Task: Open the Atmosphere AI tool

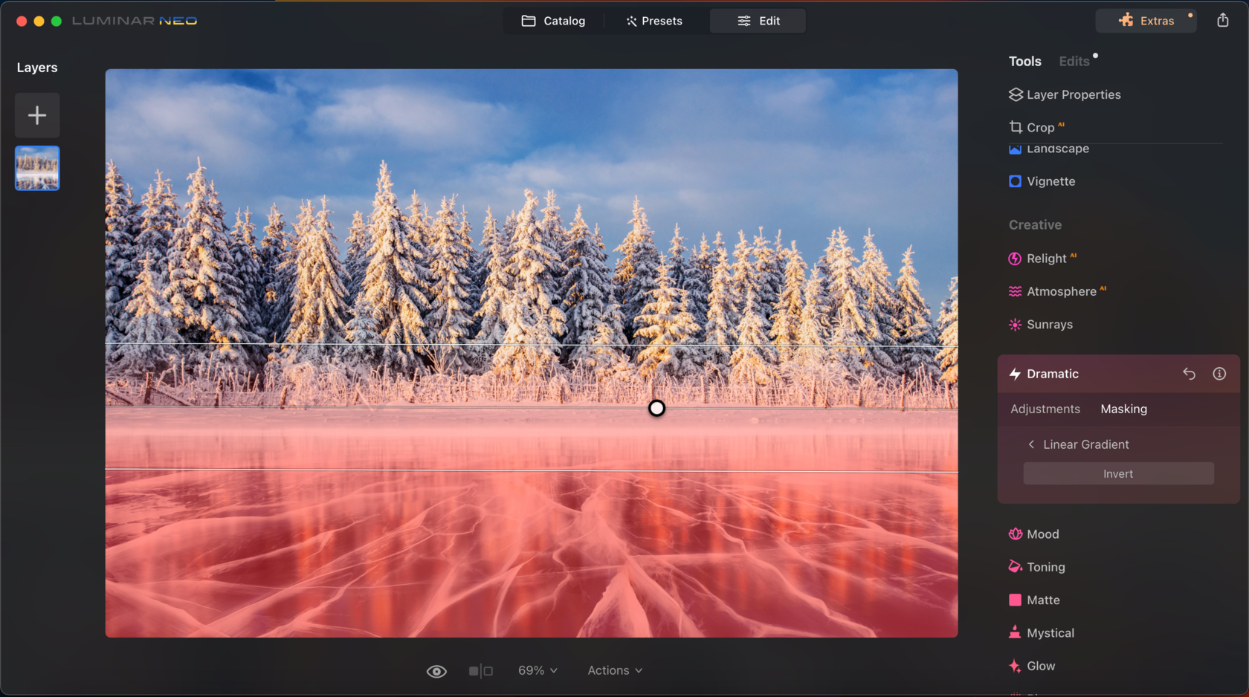Action: [x=1059, y=291]
